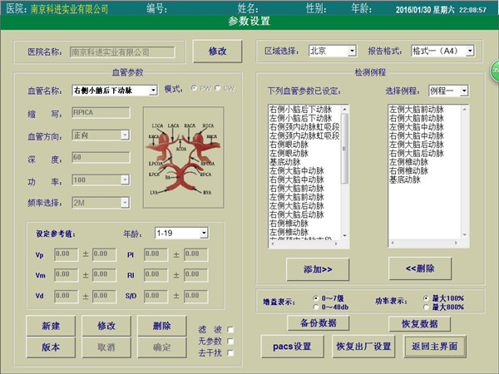Expand the 报告格式 dropdown
The height and width of the screenshot is (374, 499).
click(442, 51)
